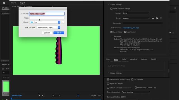This screenshot has height=100, width=179.
Task: Open the Home screen icon
Action: pos(4,3)
